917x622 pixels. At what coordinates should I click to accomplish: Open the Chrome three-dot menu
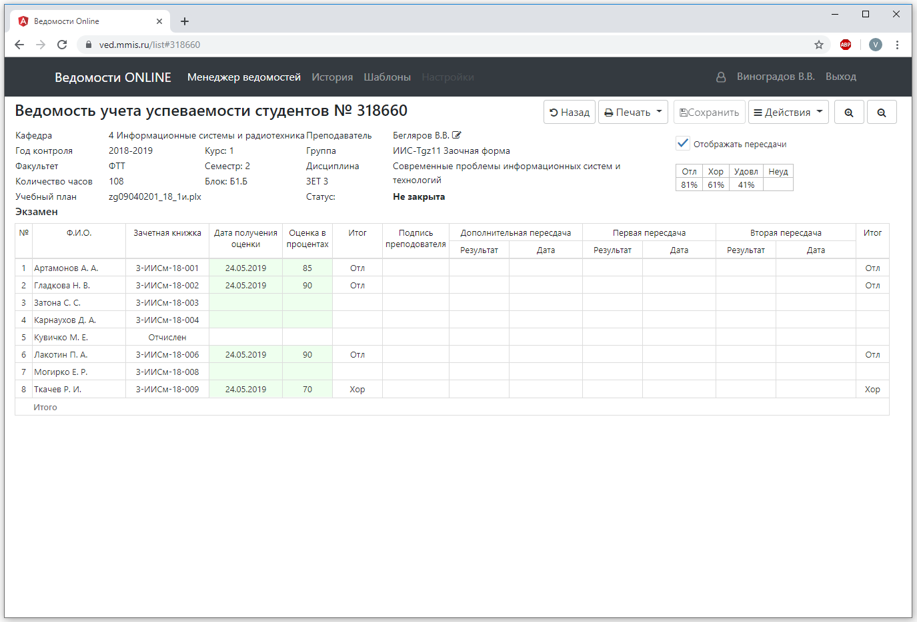point(897,45)
